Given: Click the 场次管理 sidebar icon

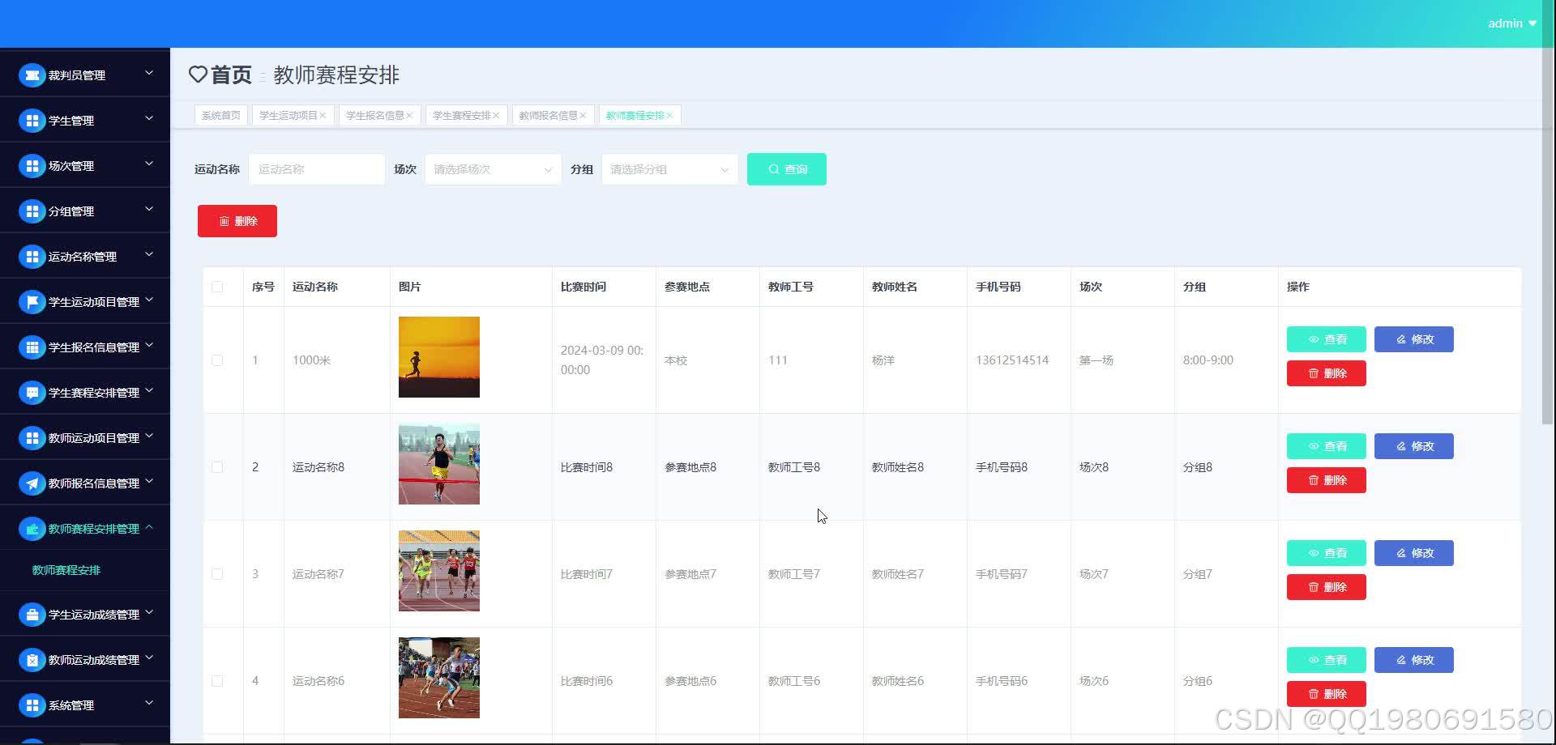Looking at the screenshot, I should click(x=31, y=165).
